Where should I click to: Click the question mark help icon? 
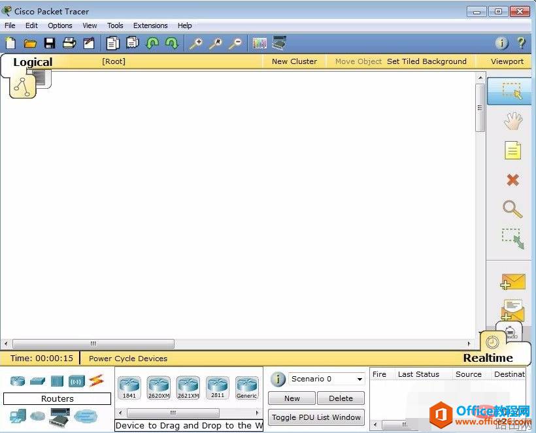(x=522, y=43)
